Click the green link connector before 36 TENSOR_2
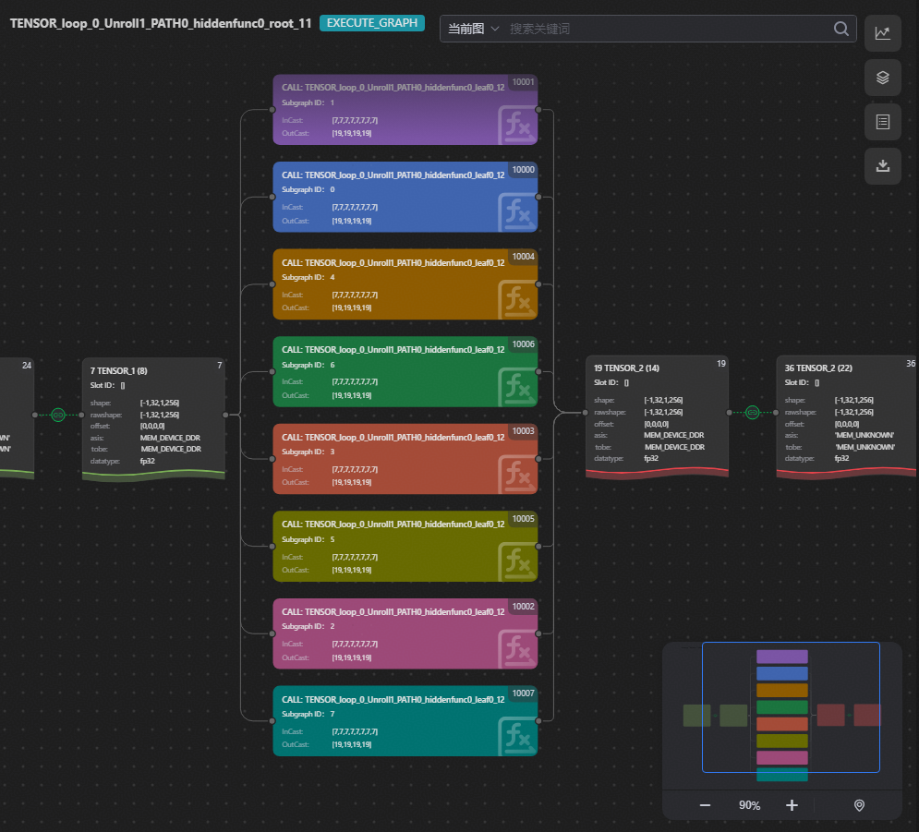Screen dimensions: 919x832 coord(752,413)
